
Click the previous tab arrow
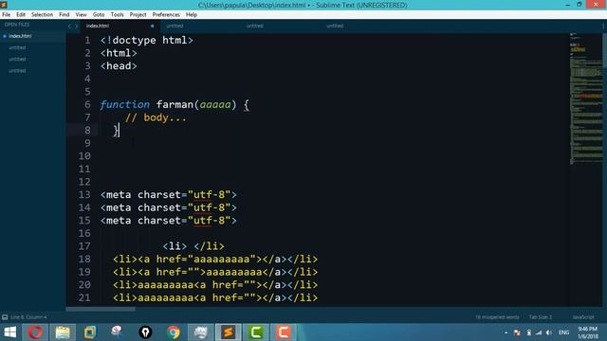pos(69,27)
